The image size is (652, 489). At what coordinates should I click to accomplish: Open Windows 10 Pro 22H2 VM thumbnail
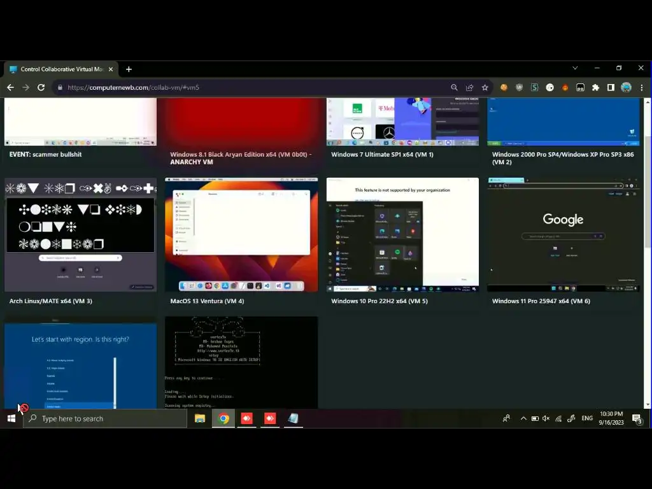[402, 234]
